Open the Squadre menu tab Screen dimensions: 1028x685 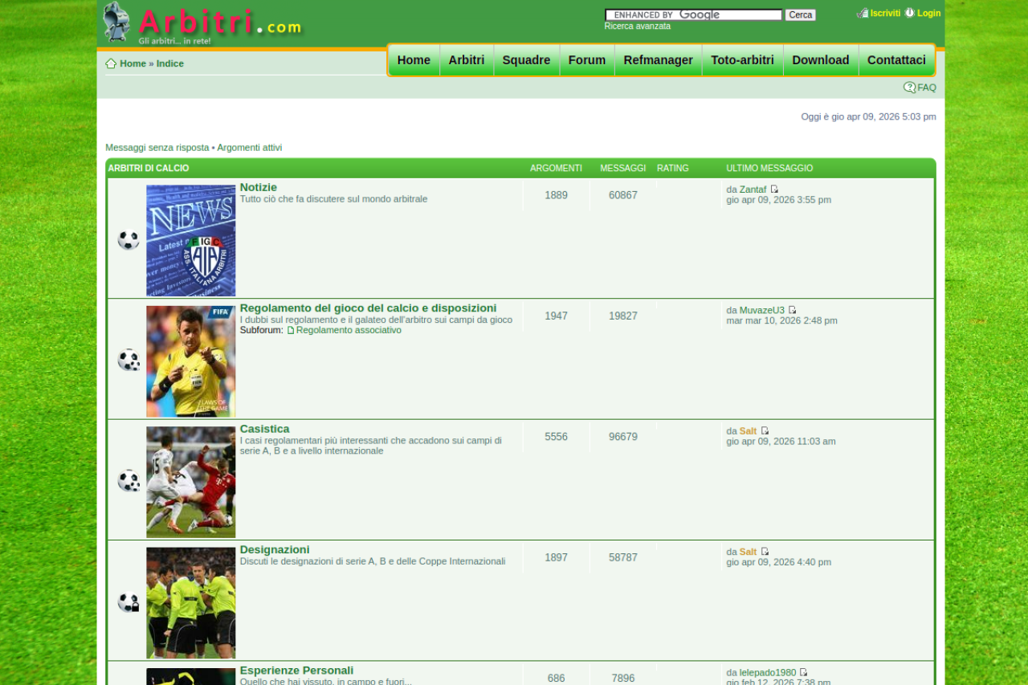pos(527,60)
